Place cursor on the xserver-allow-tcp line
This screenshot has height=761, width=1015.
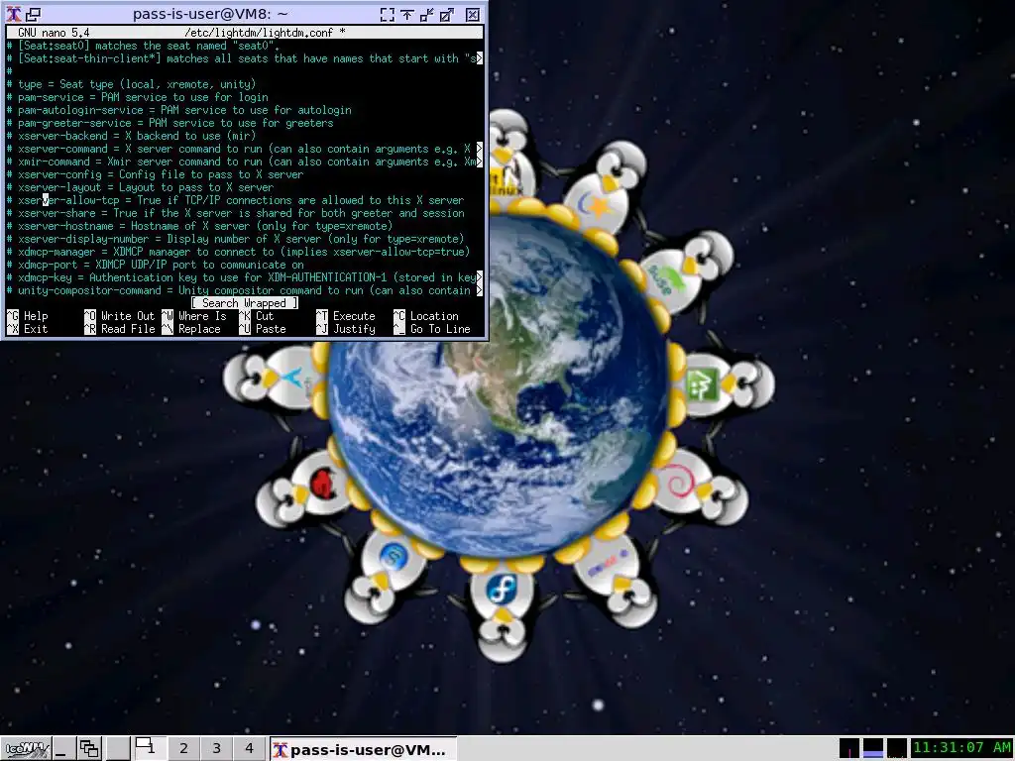click(235, 200)
